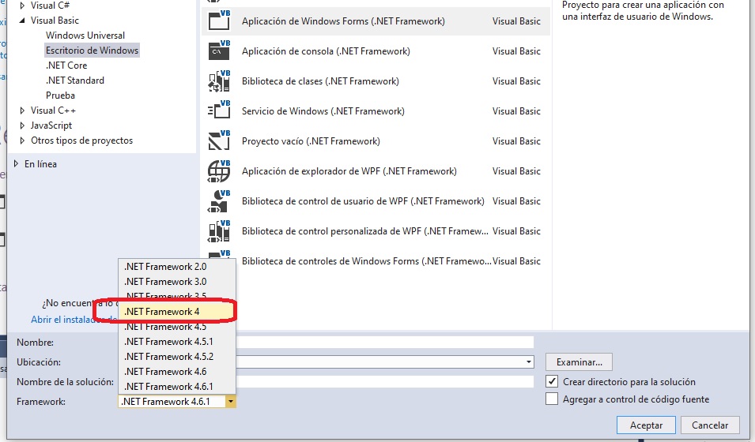Expand the JavaScript tree node

tap(22, 125)
